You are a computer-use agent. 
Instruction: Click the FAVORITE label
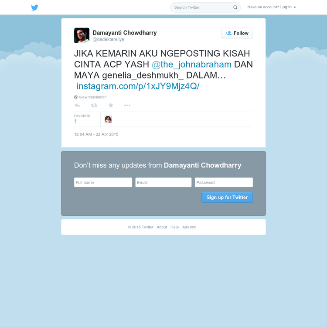pos(82,116)
